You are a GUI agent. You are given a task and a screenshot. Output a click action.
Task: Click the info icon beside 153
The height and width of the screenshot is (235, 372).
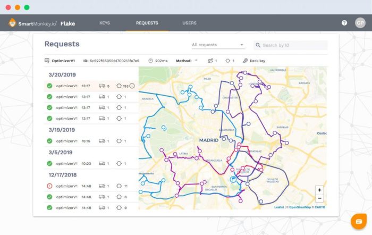pos(132,86)
